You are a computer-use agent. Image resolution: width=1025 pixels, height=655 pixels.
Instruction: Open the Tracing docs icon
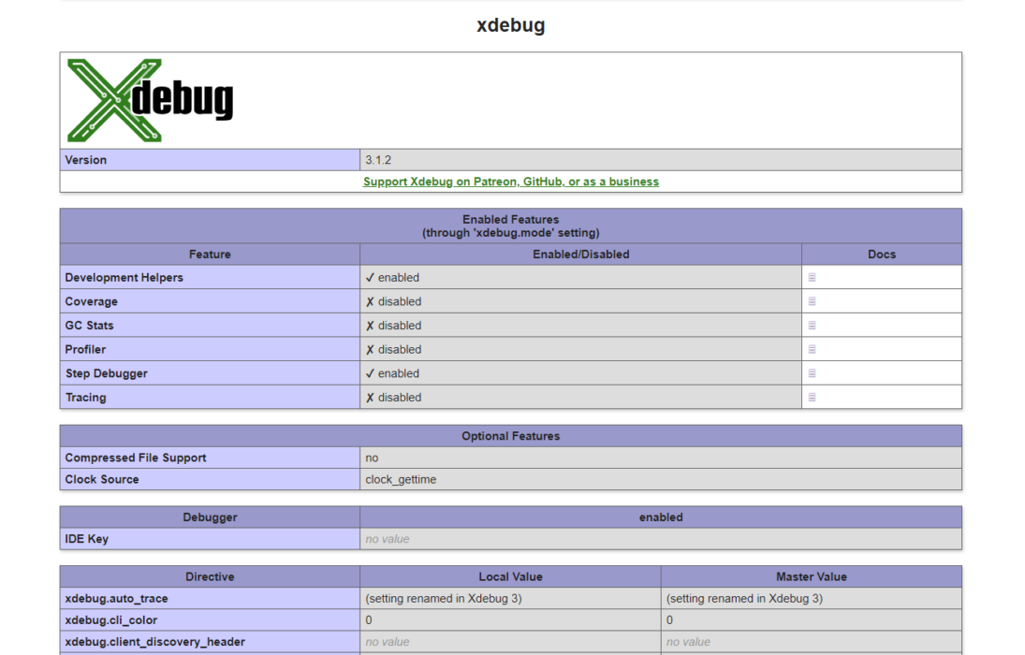(x=812, y=397)
